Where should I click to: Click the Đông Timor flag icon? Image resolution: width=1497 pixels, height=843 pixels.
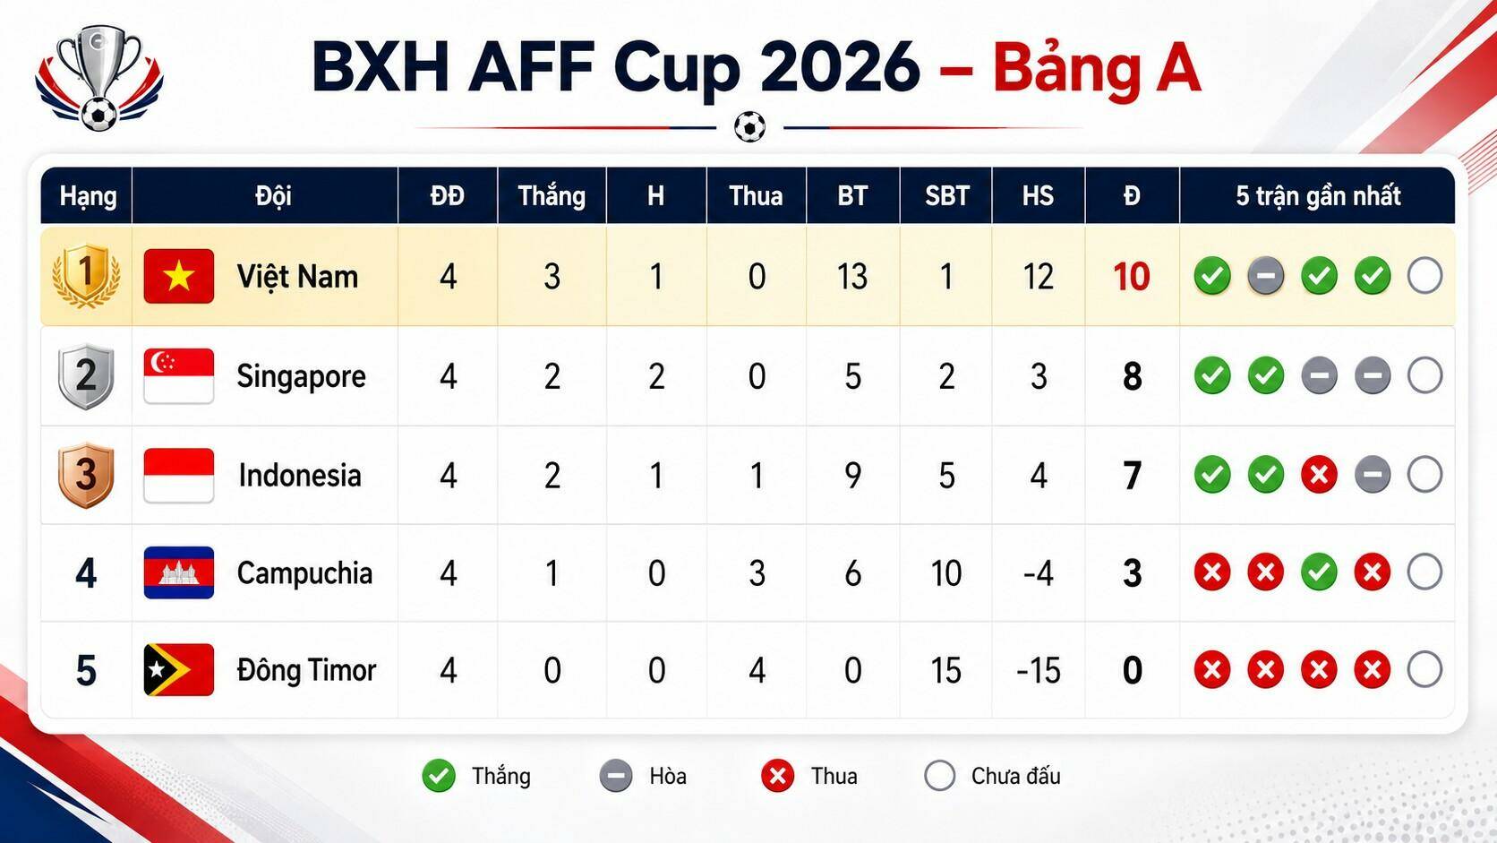pyautogui.click(x=179, y=670)
